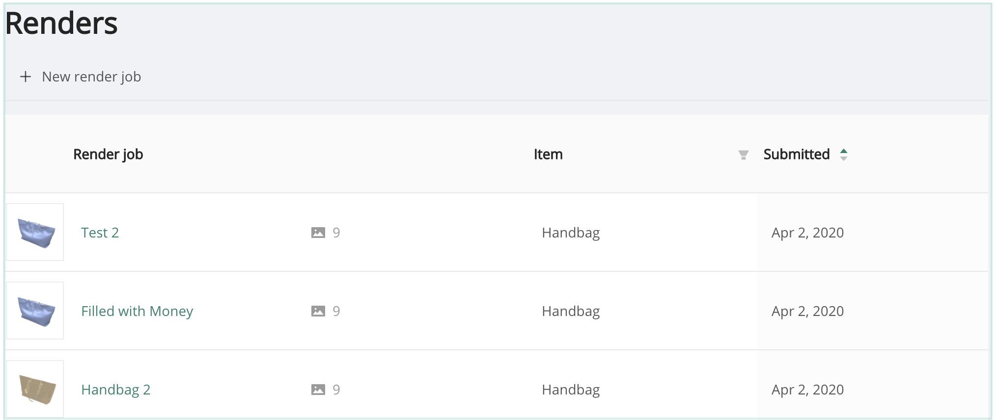Open the Handbag 2 render job link
The image size is (995, 420).
[116, 390]
